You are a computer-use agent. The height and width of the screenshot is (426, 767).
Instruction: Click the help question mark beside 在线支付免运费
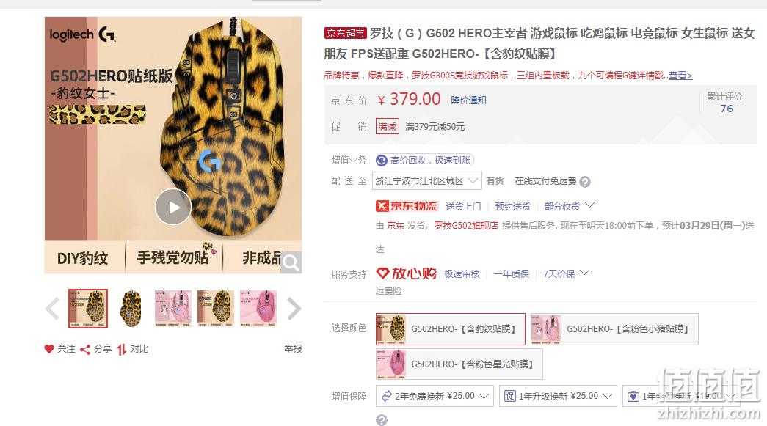tap(584, 182)
